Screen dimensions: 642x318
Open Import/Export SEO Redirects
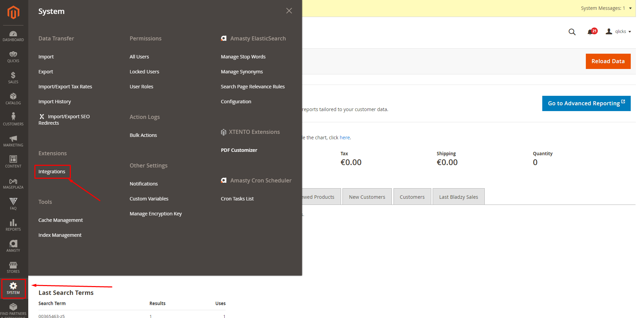[64, 120]
